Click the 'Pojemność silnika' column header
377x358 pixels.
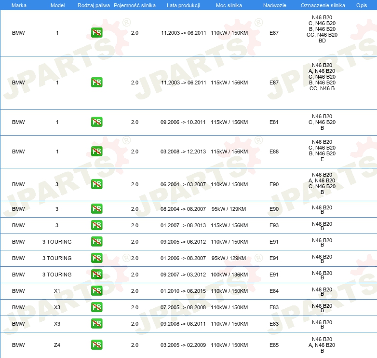(135, 5)
